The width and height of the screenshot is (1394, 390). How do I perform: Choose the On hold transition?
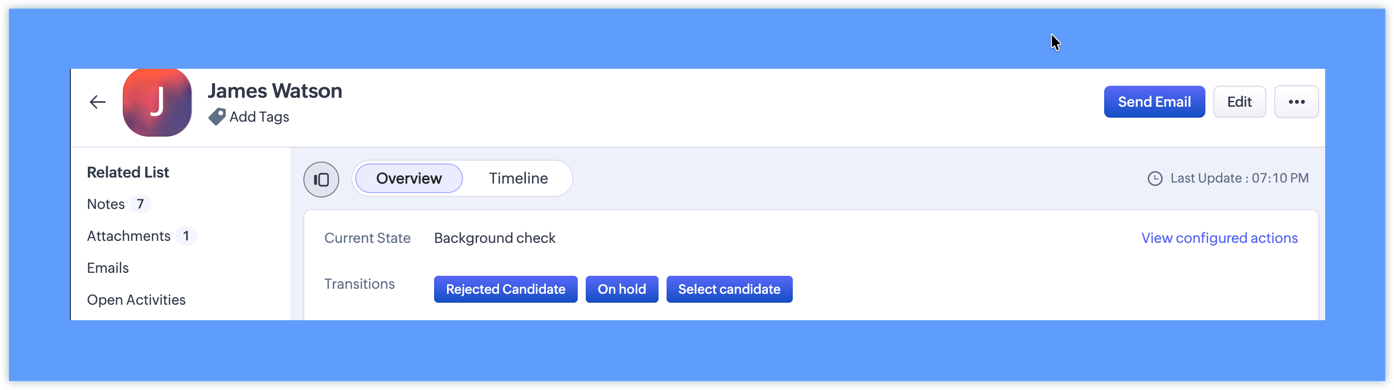[x=621, y=289]
